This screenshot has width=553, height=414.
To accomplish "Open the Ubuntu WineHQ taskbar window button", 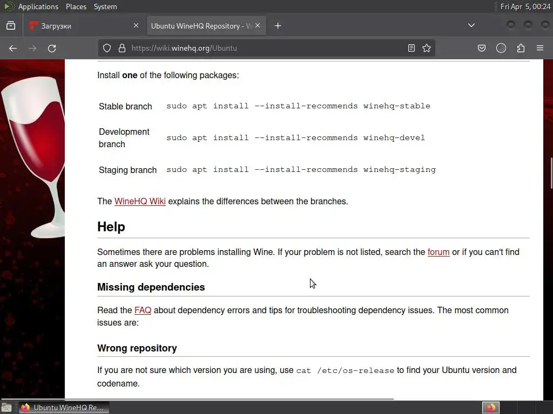I will pyautogui.click(x=64, y=408).
